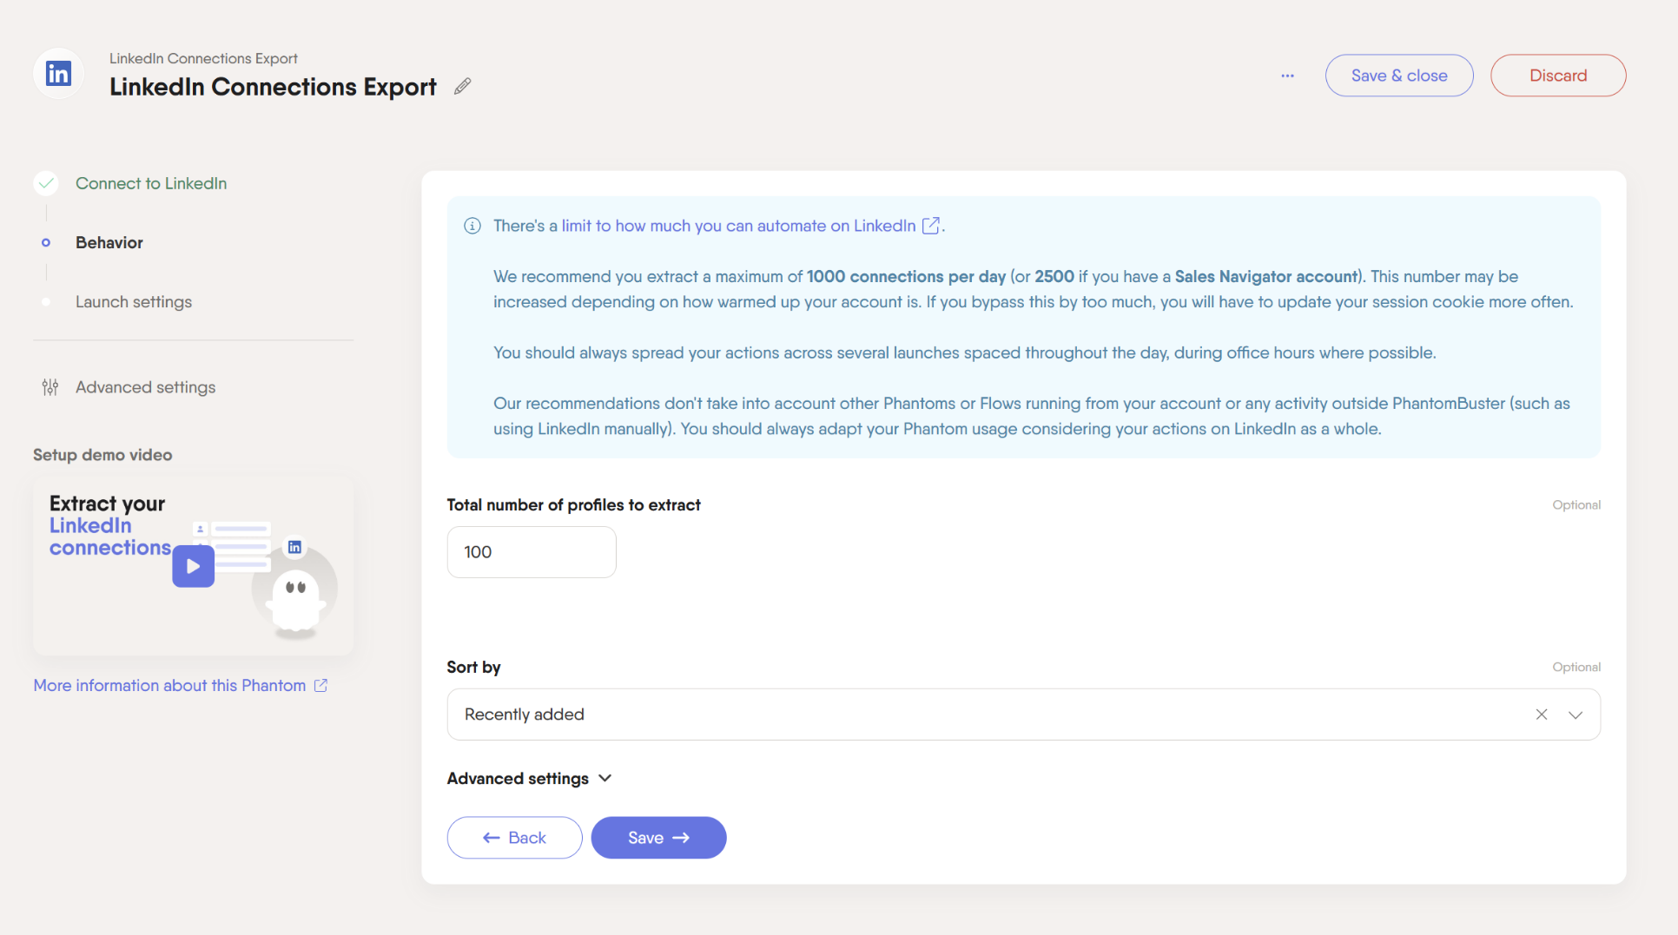This screenshot has width=1678, height=935.
Task: Click the total number of profiles input
Action: coord(532,552)
